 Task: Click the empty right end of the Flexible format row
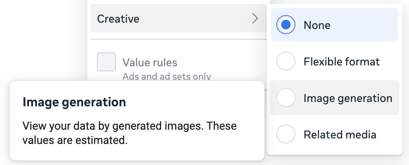pos(391,61)
